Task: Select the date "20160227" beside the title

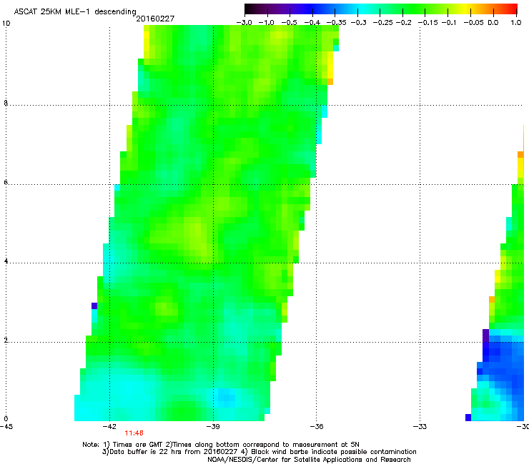Action: pos(155,19)
